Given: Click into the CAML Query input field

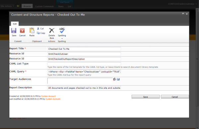Looking at the screenshot, I should click(84, 72).
